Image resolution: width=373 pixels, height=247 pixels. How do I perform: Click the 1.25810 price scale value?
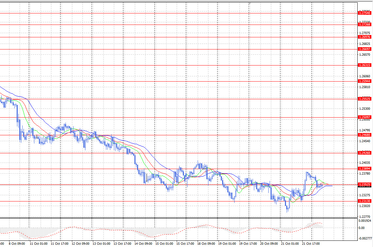point(365,87)
